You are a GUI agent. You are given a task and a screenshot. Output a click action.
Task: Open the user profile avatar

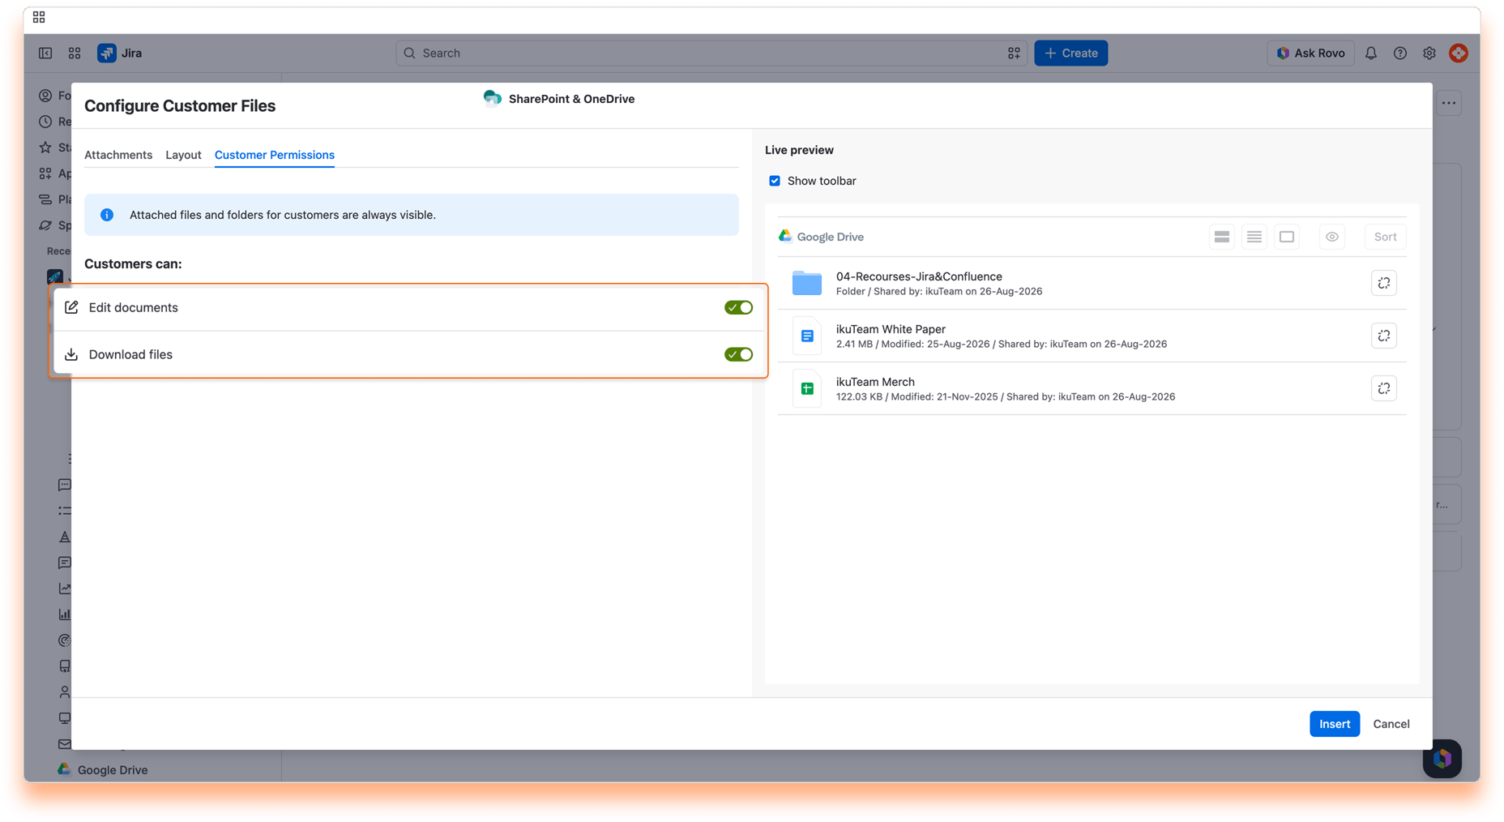coord(1458,53)
